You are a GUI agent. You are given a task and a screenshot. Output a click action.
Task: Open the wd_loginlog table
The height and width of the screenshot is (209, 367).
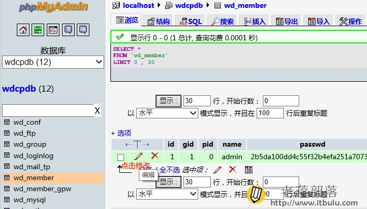pos(34,156)
